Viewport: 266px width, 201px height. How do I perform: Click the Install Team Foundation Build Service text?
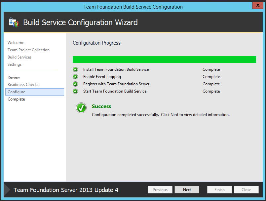(116, 69)
